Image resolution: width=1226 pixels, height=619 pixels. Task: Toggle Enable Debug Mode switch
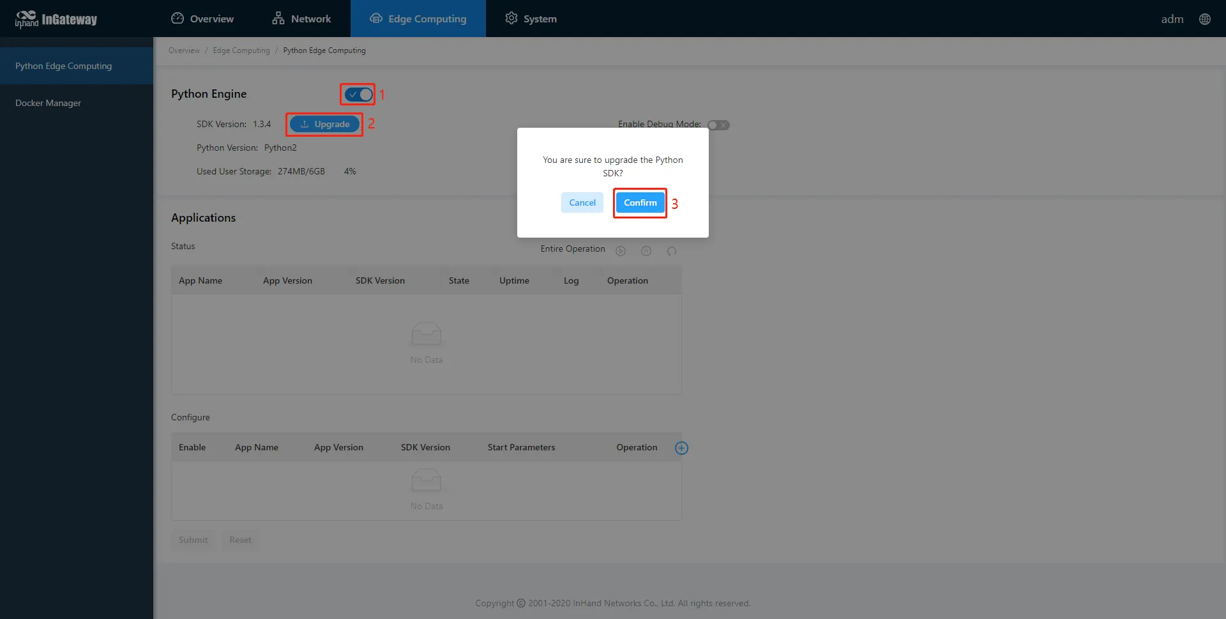pyautogui.click(x=718, y=125)
